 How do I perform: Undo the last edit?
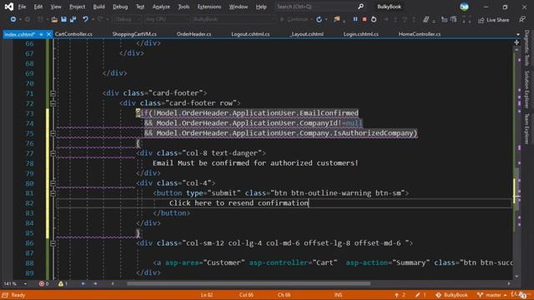click(x=85, y=19)
